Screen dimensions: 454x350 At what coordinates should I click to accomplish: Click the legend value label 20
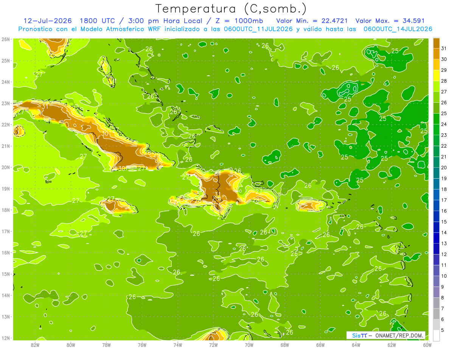point(444,167)
